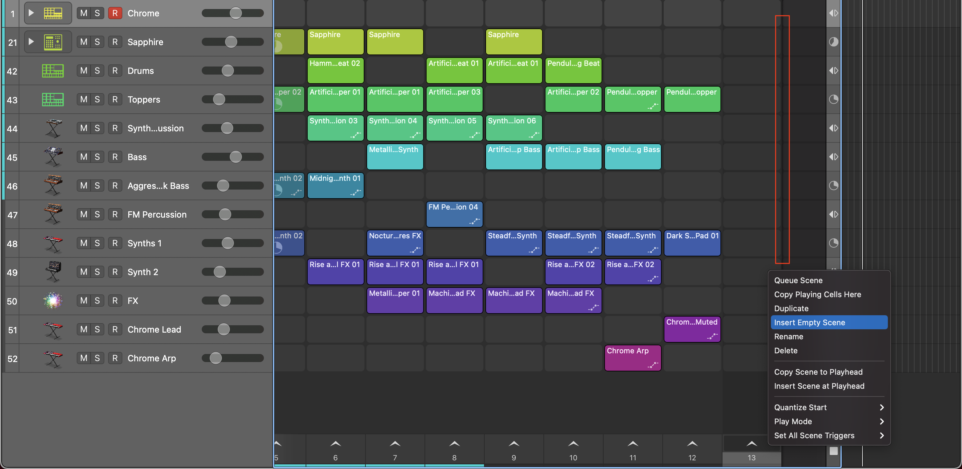The width and height of the screenshot is (962, 469).
Task: Click the FX sparkle icon on track 50
Action: pos(53,301)
